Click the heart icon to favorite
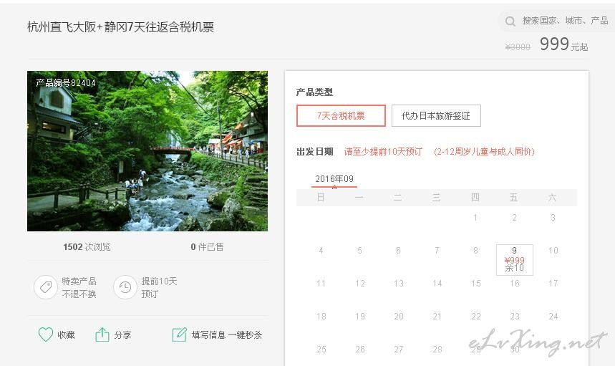Screen dimensions: 615x366 (46, 334)
